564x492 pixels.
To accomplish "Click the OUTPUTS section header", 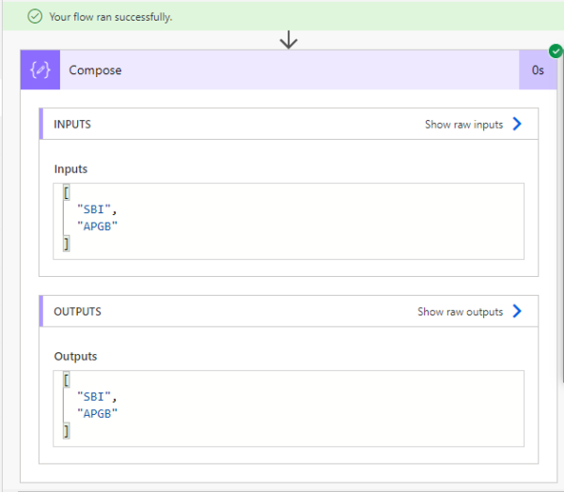I will [77, 312].
